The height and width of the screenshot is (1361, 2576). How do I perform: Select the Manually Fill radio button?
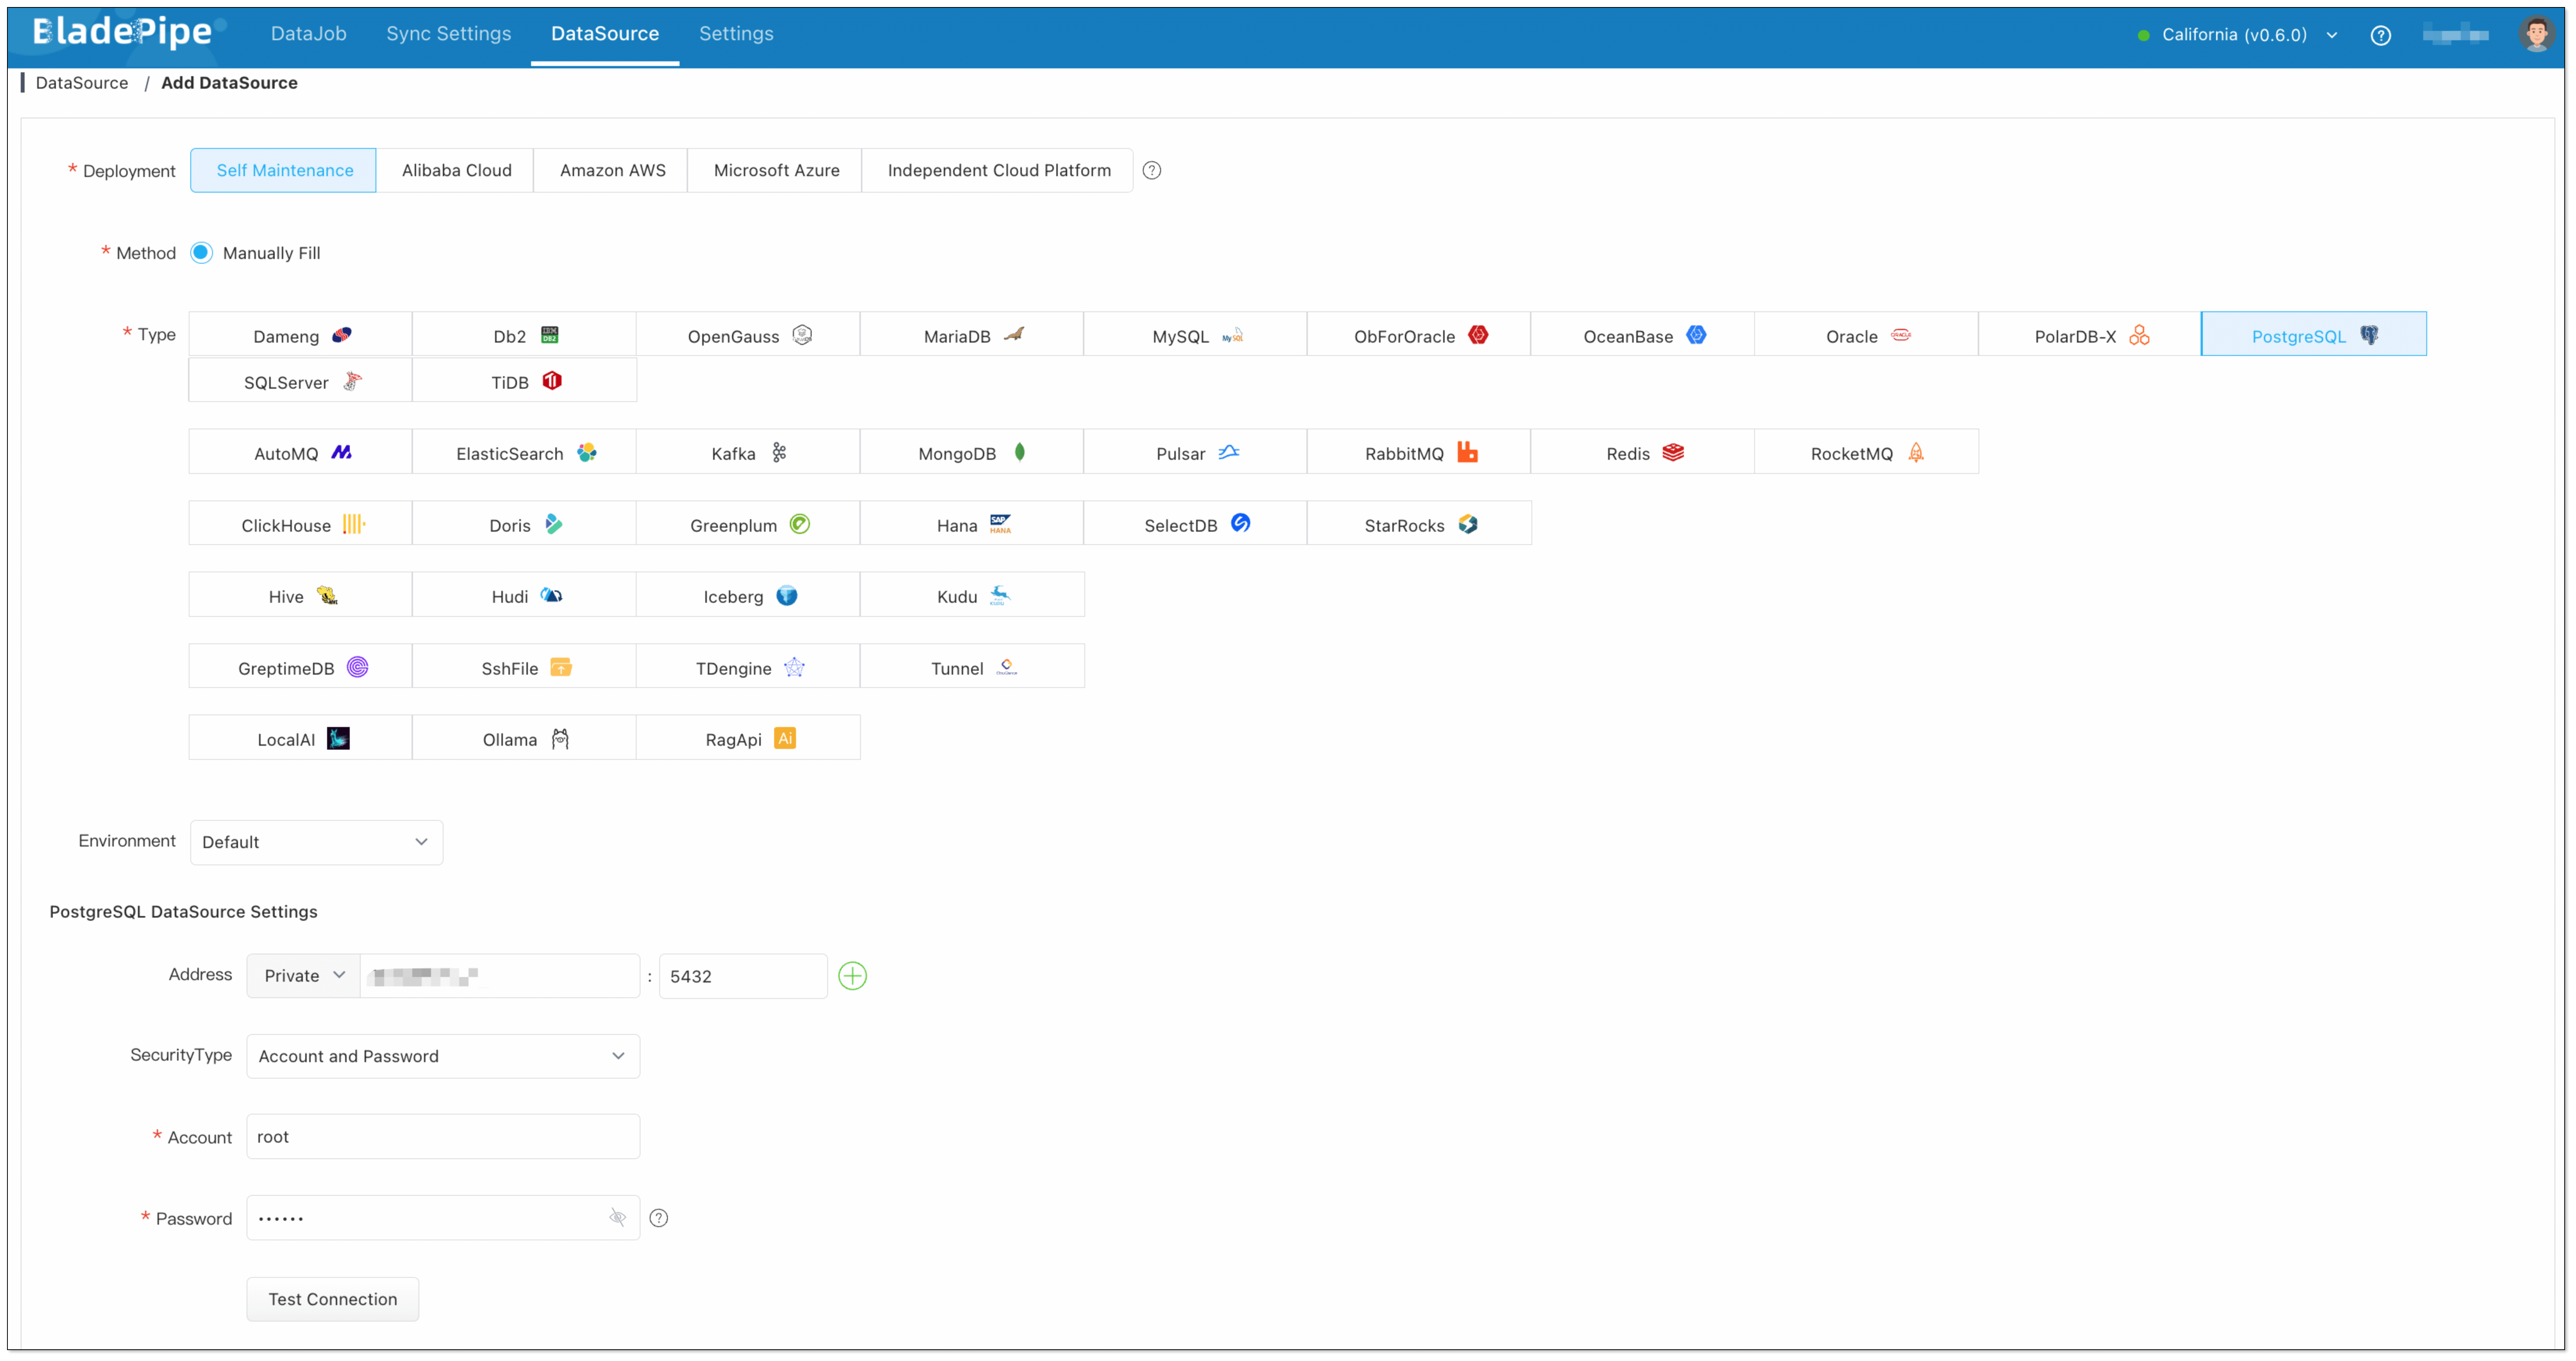click(201, 253)
